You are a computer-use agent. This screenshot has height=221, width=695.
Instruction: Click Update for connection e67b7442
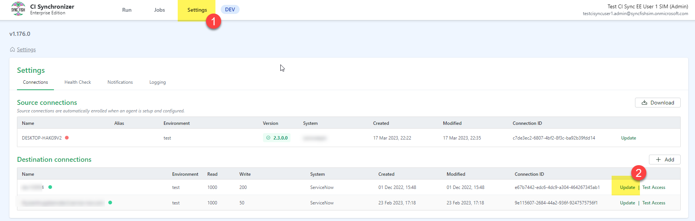coord(627,187)
